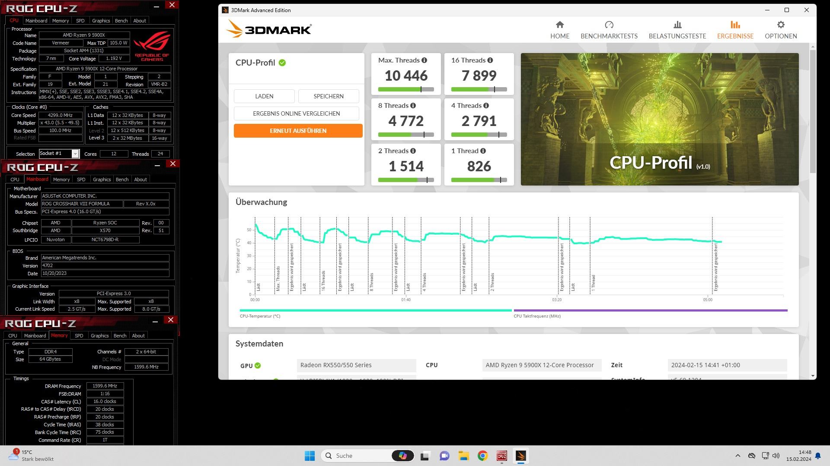Select CPU tab in middle CPU-Z window
The width and height of the screenshot is (830, 466).
click(x=15, y=179)
